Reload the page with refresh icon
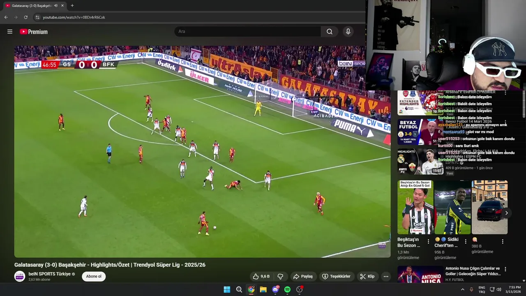526x296 pixels. tap(25, 17)
